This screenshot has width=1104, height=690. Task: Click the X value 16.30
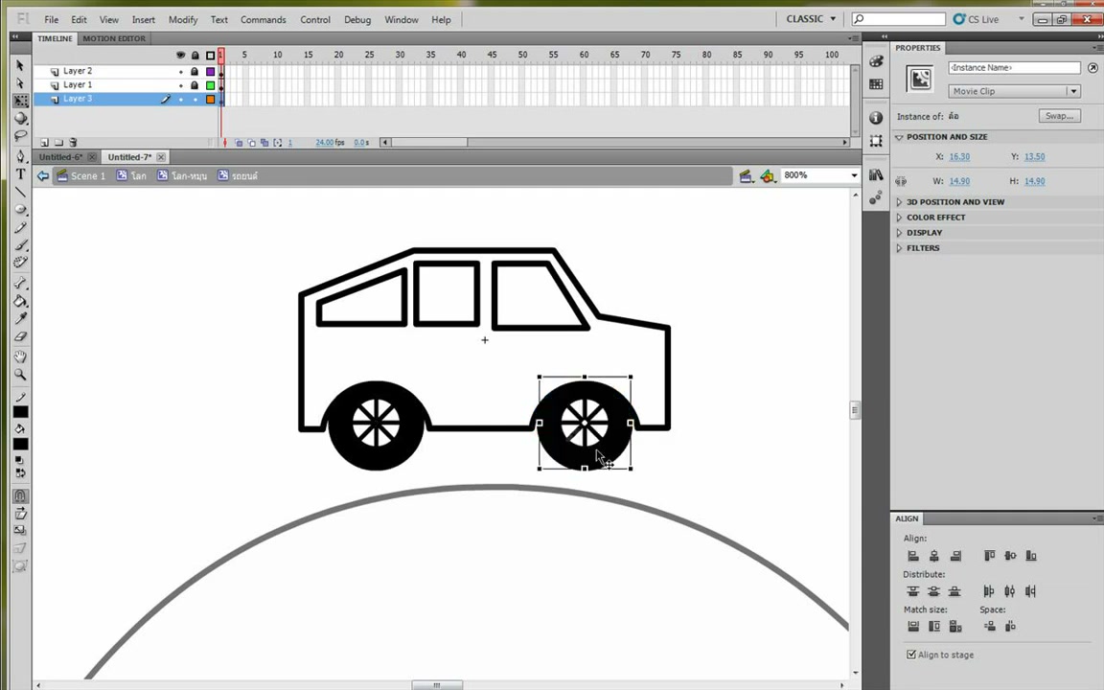(x=959, y=157)
